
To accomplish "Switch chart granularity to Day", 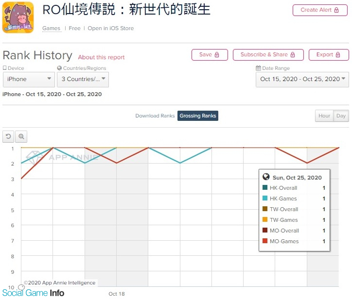I will pyautogui.click(x=341, y=116).
